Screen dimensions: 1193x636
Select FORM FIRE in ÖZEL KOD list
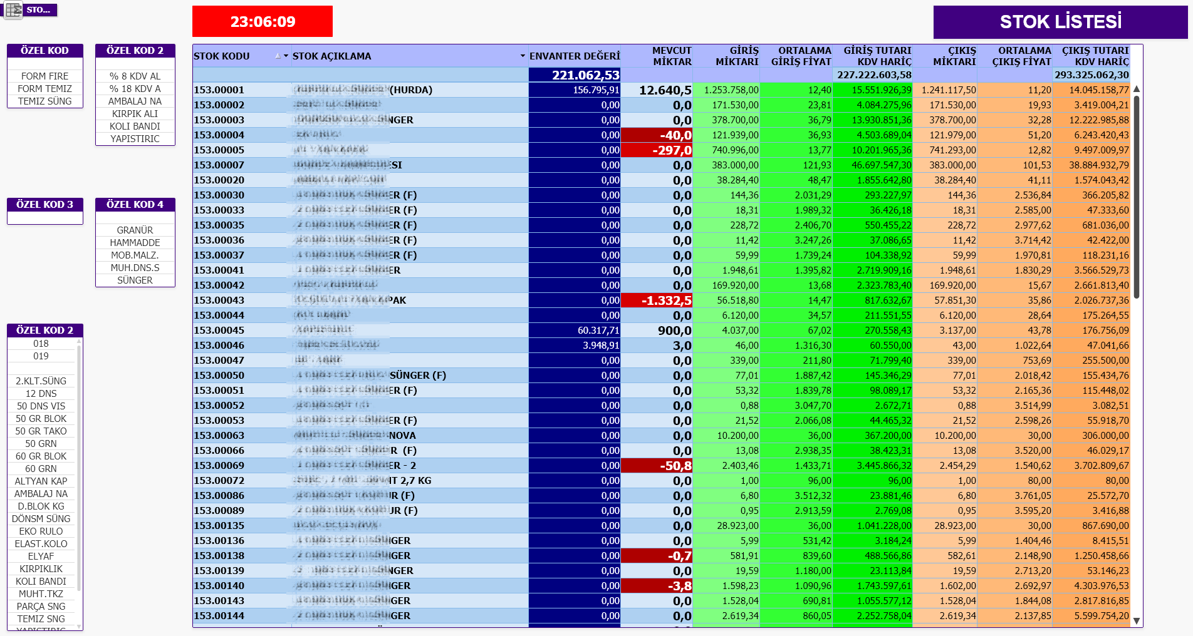[x=44, y=76]
